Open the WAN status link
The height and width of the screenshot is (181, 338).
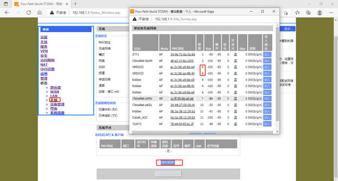tap(55, 91)
